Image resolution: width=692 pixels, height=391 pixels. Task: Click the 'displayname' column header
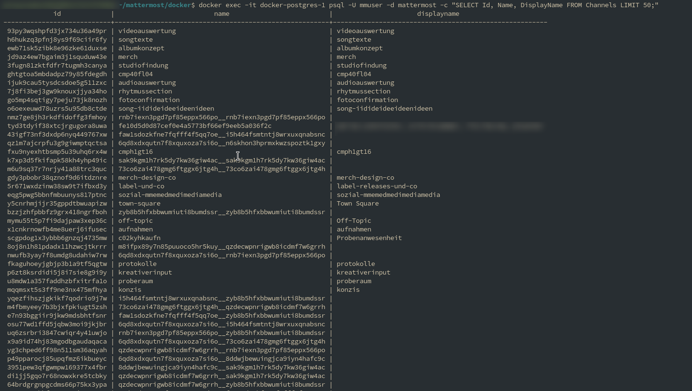[438, 13]
